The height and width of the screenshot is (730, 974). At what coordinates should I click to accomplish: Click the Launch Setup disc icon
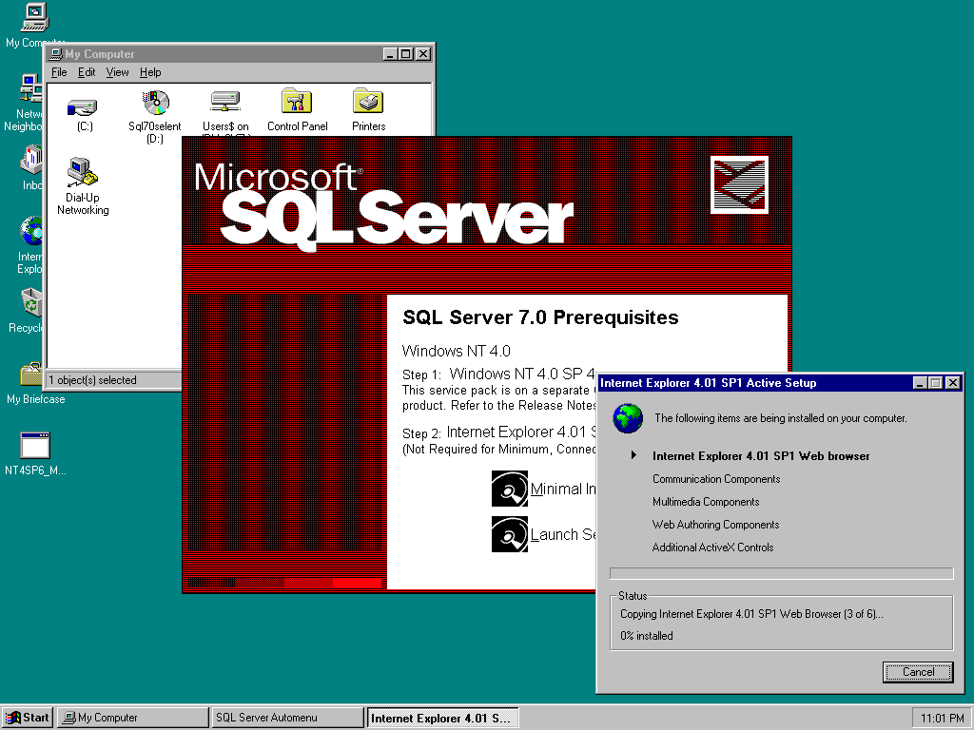tap(510, 534)
